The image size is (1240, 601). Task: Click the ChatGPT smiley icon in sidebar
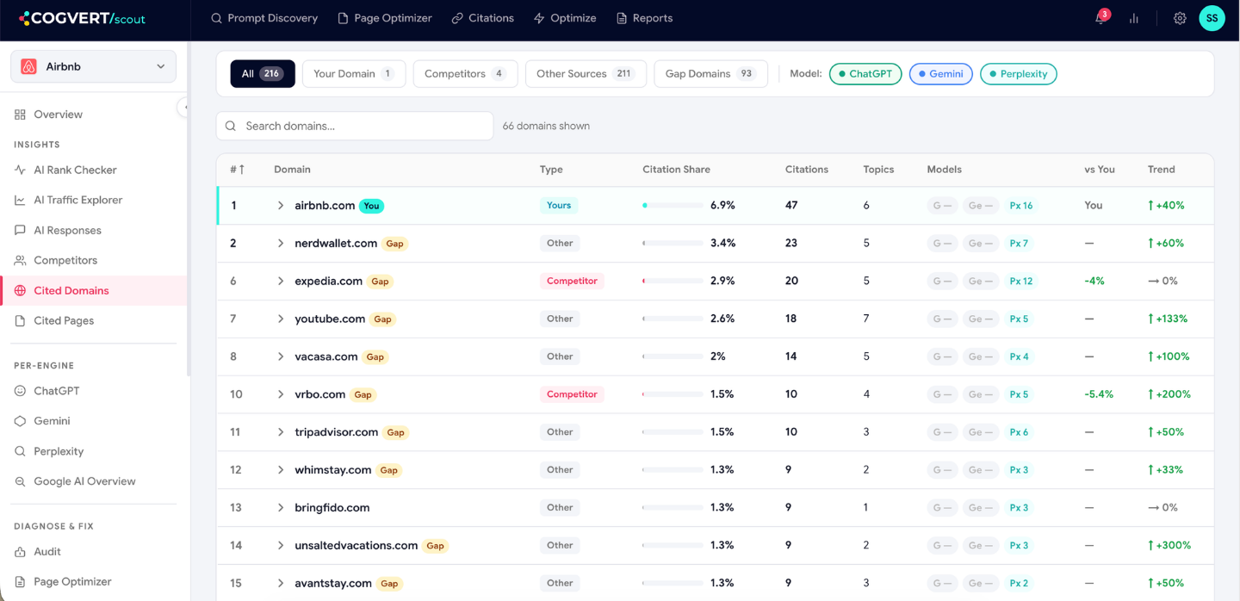(x=20, y=391)
